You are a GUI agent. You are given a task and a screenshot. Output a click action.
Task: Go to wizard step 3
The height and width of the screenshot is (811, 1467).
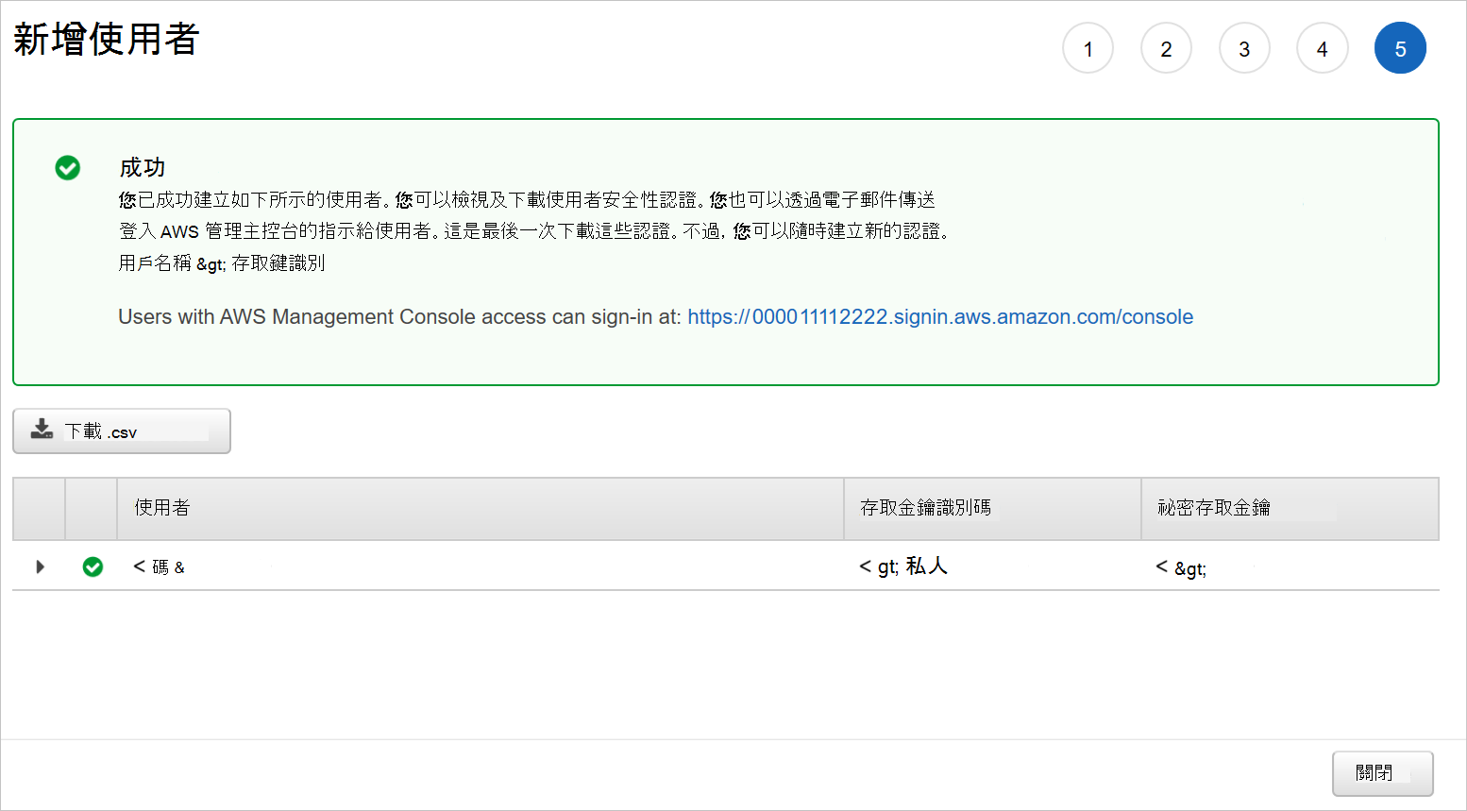pos(1244,48)
